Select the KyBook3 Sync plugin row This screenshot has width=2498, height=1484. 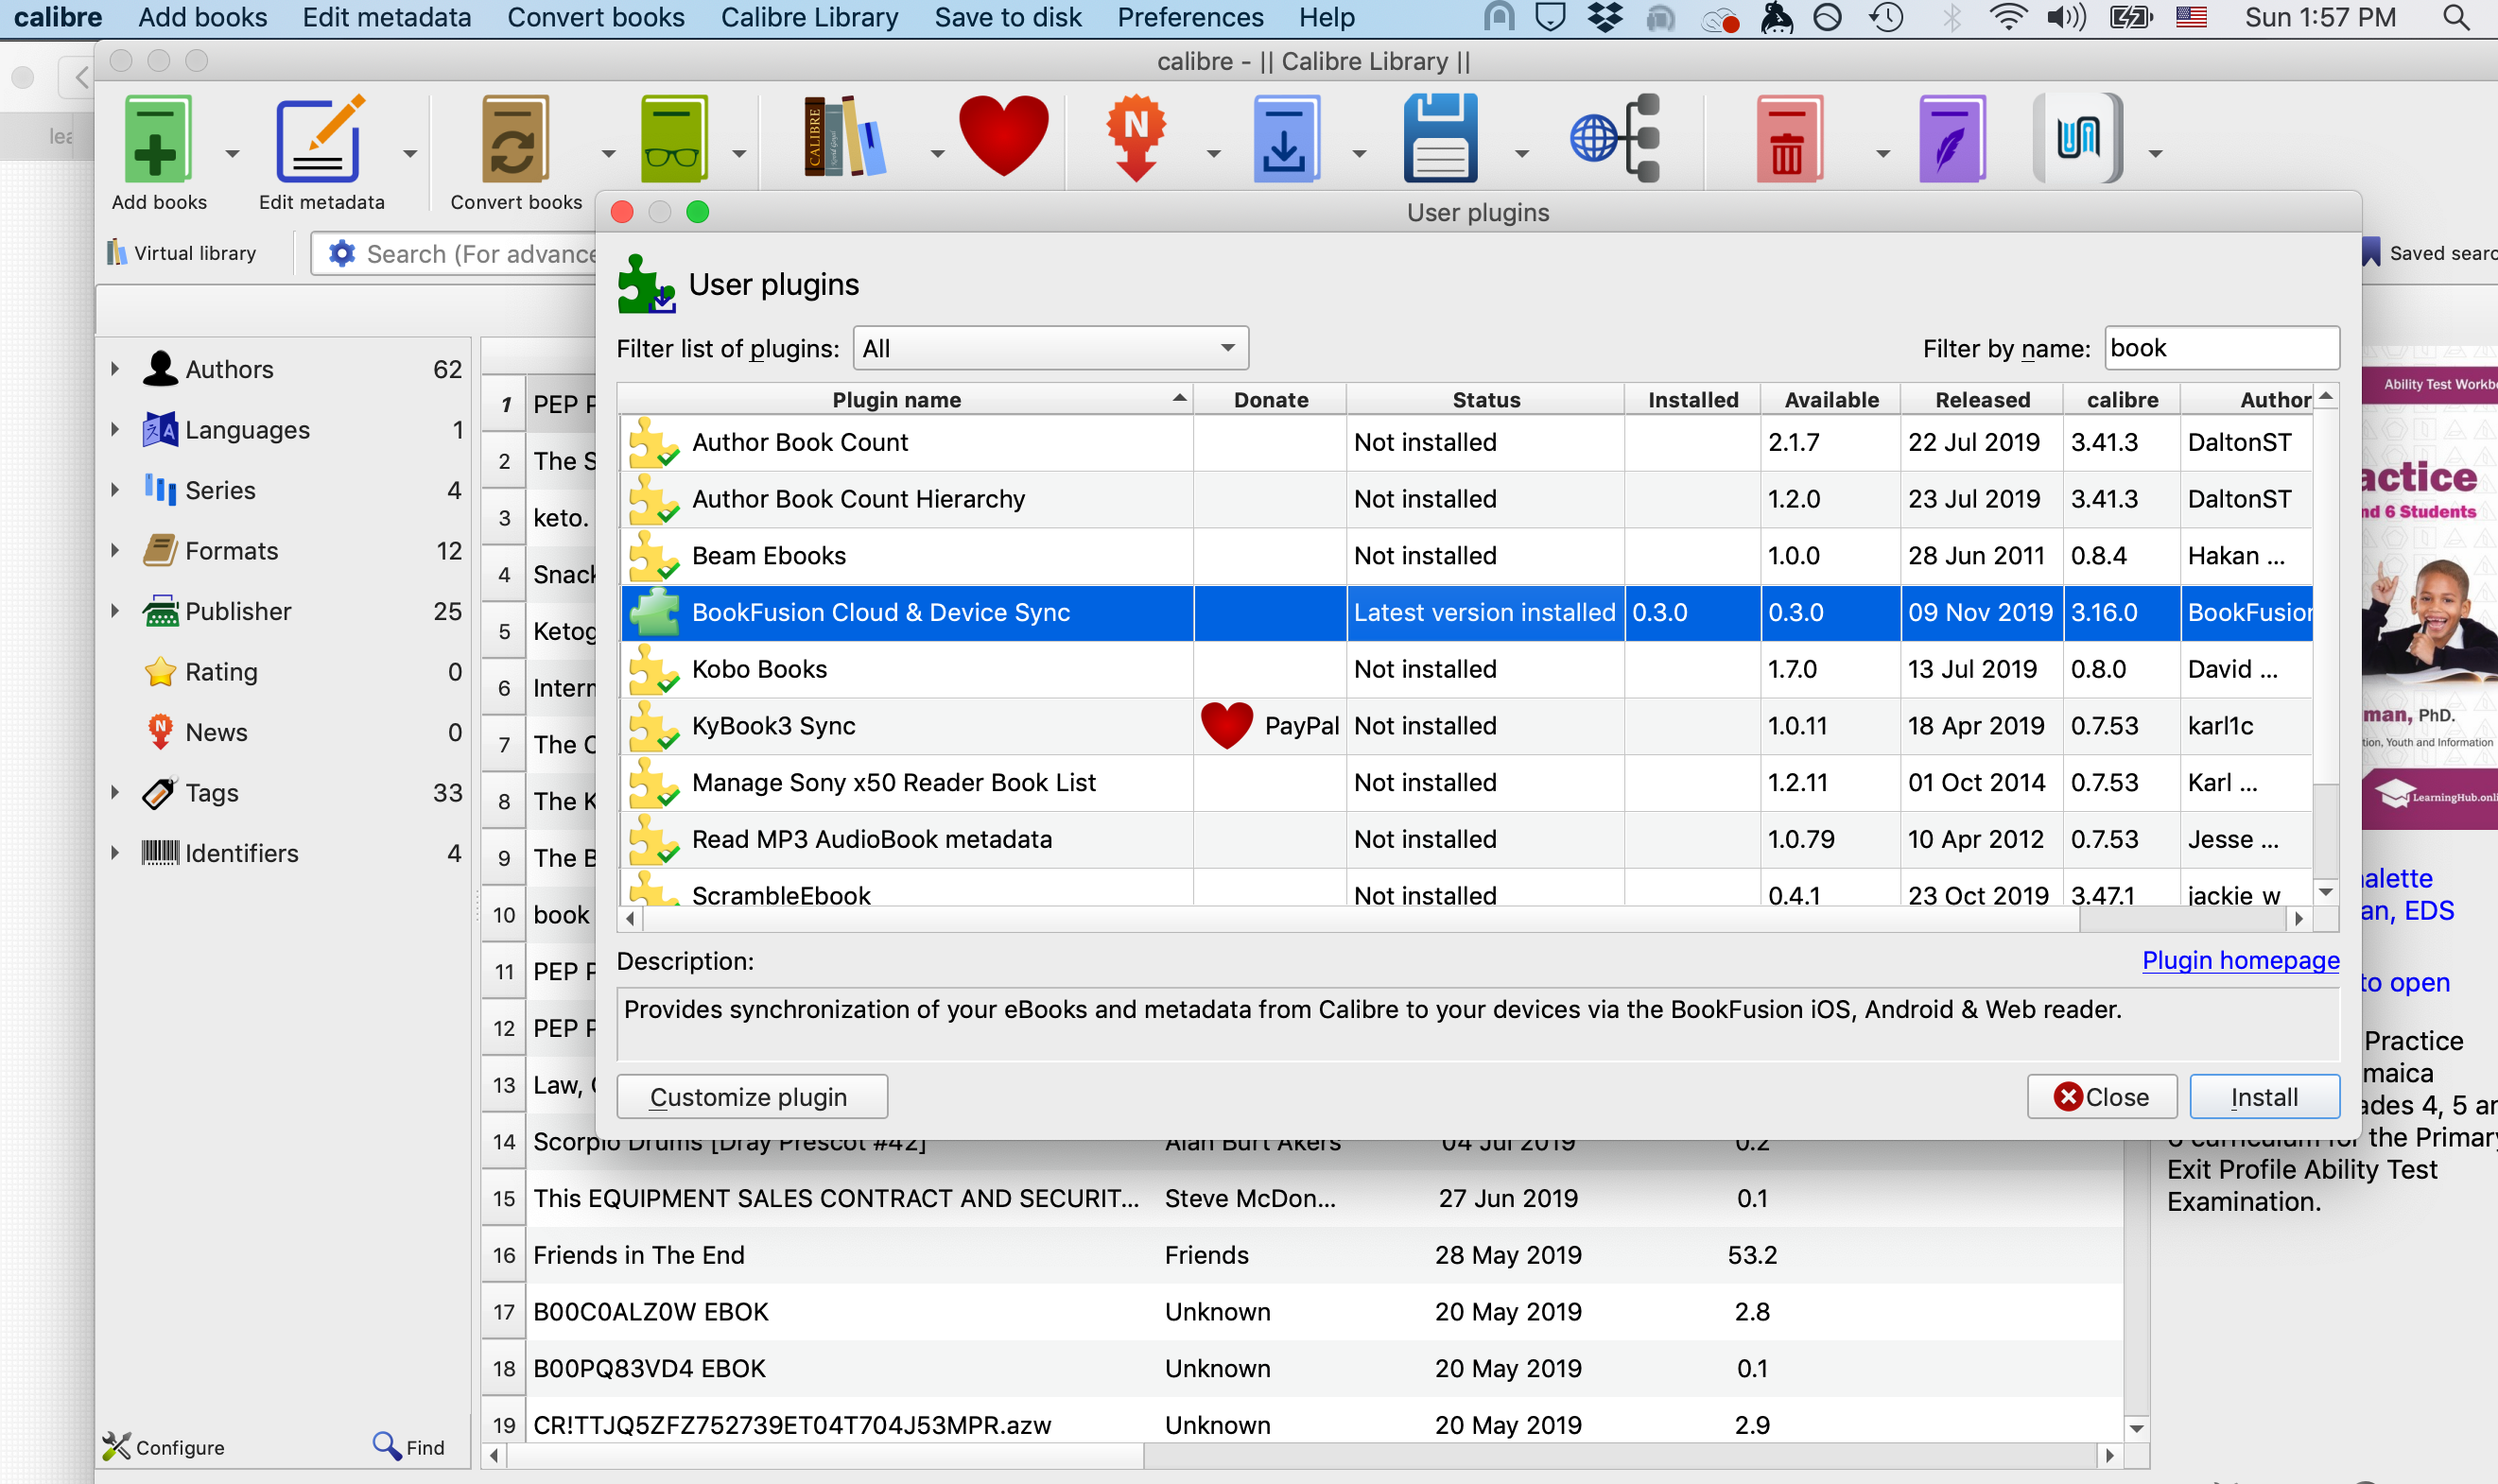(x=774, y=726)
